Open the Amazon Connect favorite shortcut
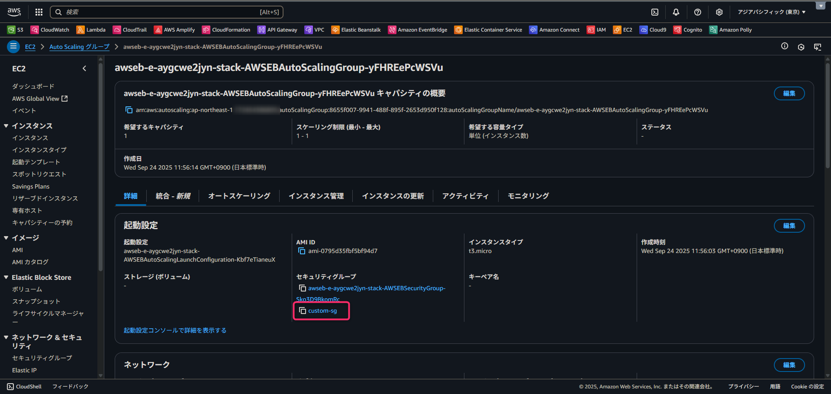Screen dimensions: 831x394 (554, 30)
